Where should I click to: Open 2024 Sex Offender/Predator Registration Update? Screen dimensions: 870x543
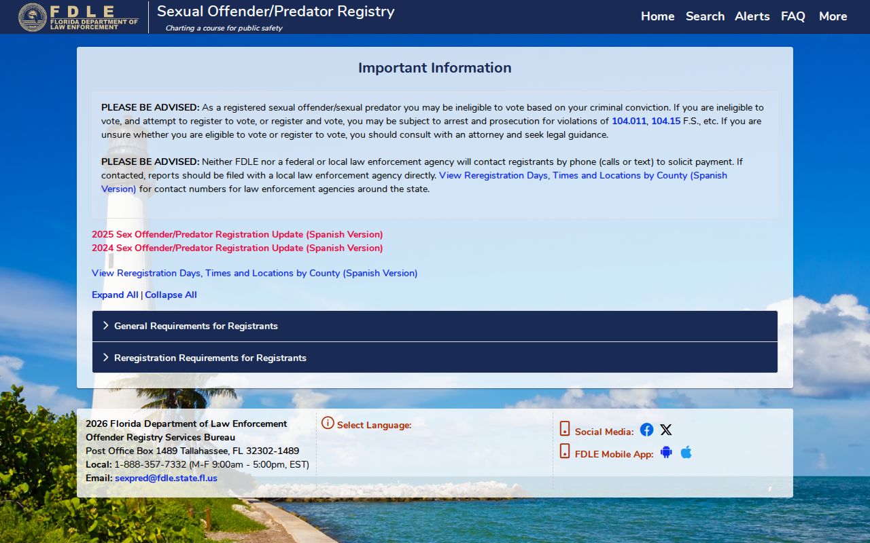197,248
